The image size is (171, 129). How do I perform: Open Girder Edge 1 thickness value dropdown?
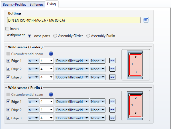[x=47, y=61]
